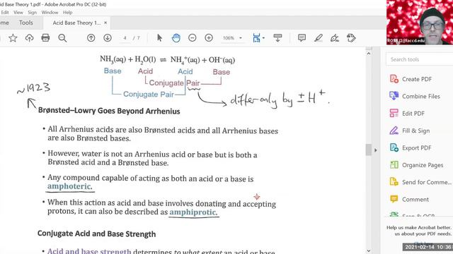Go to previous page arrow

[91, 37]
